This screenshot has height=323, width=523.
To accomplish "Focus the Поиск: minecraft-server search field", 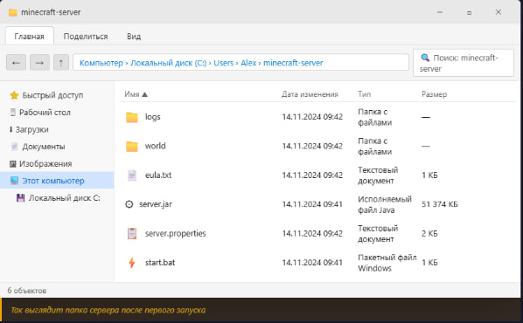I will [464, 63].
